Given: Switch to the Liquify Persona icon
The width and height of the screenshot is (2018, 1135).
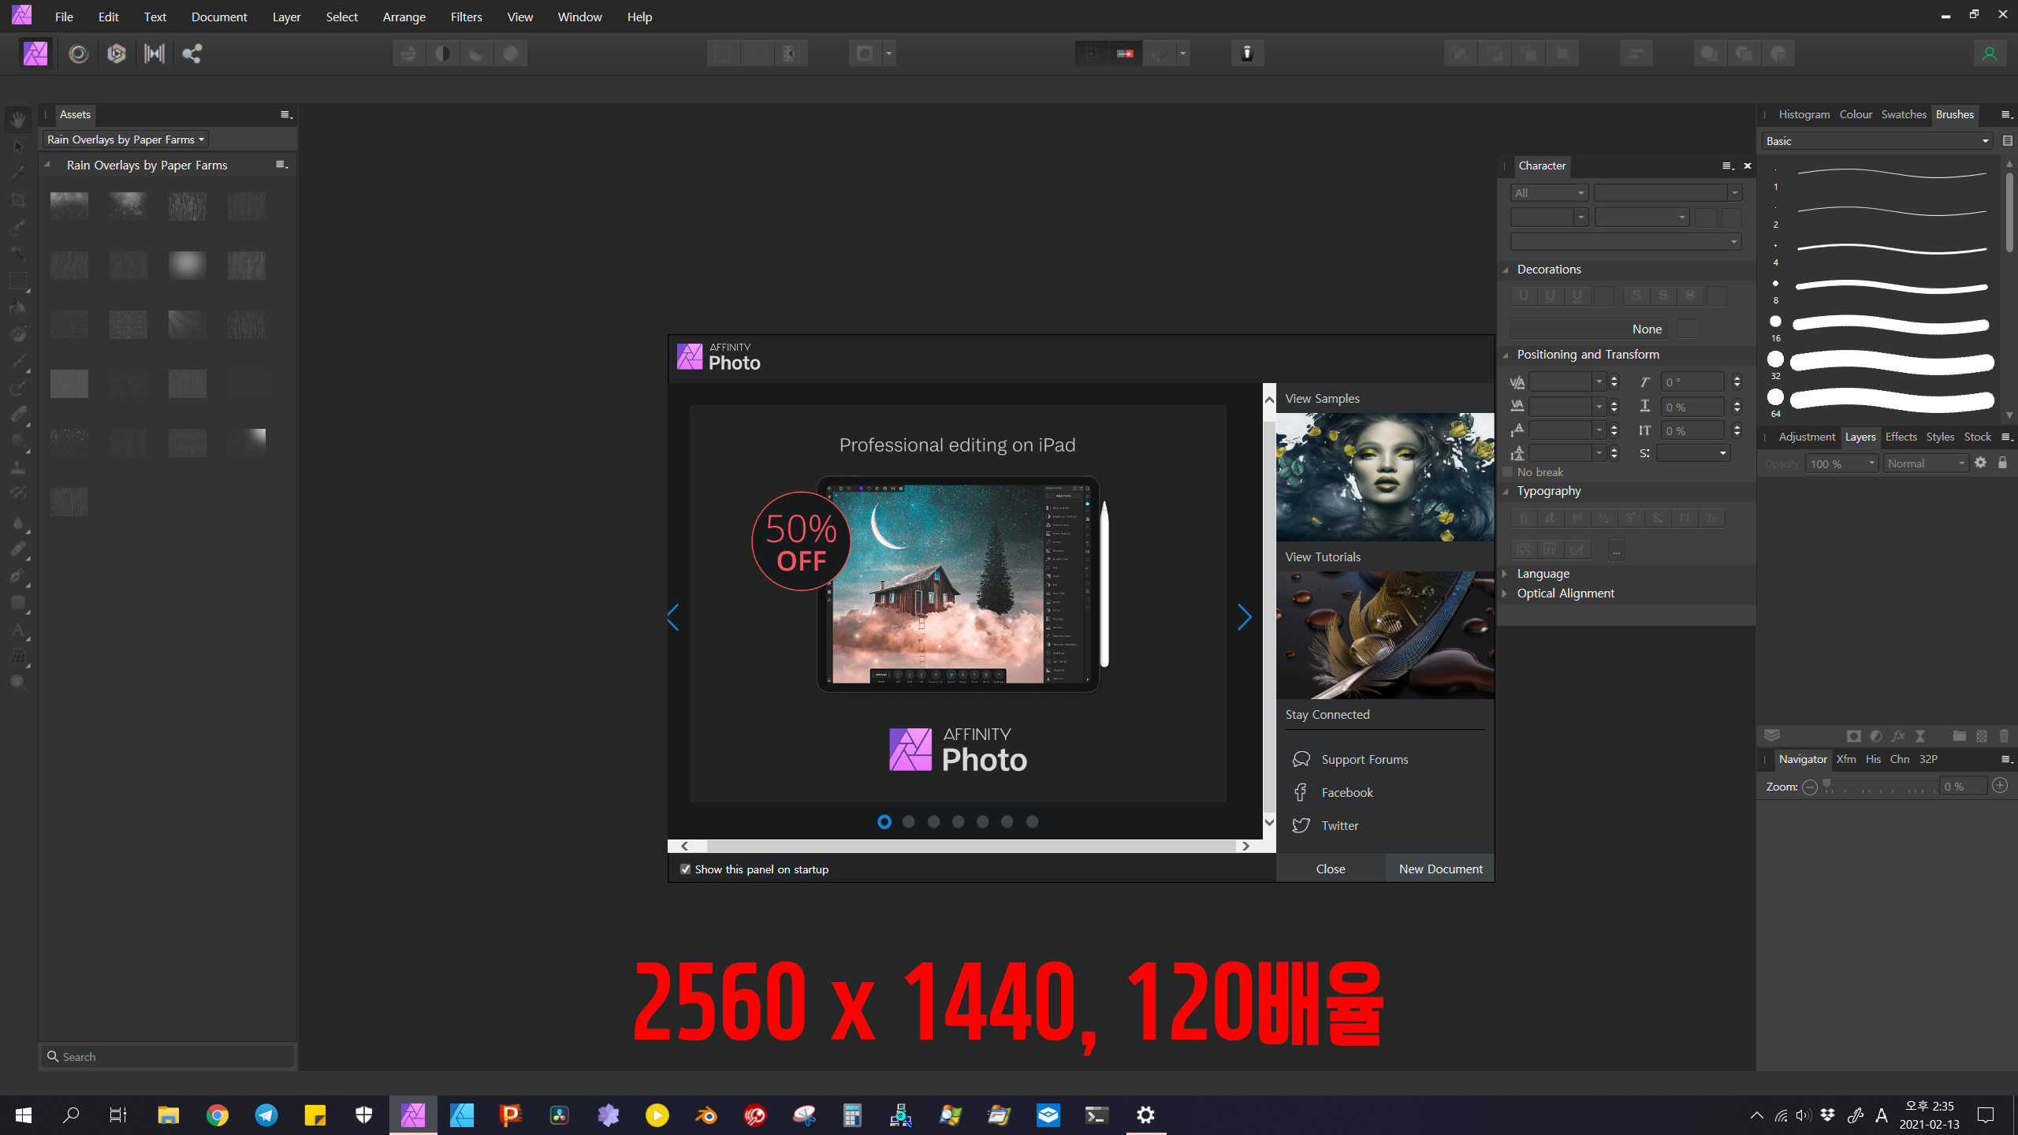Looking at the screenshot, I should tap(78, 54).
